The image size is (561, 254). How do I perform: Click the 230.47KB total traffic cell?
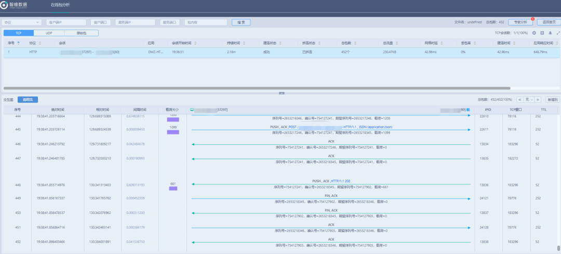click(x=390, y=52)
